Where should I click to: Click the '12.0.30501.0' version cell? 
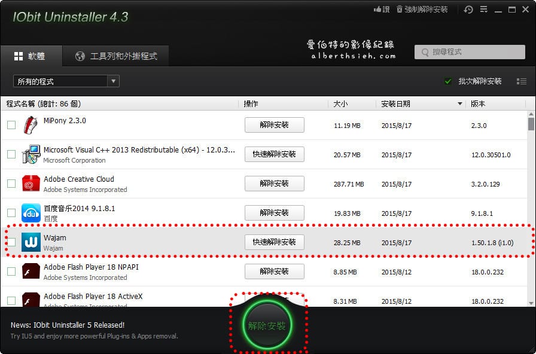pos(491,155)
